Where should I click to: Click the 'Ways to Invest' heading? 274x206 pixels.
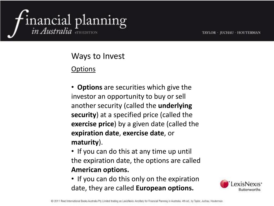98,56
